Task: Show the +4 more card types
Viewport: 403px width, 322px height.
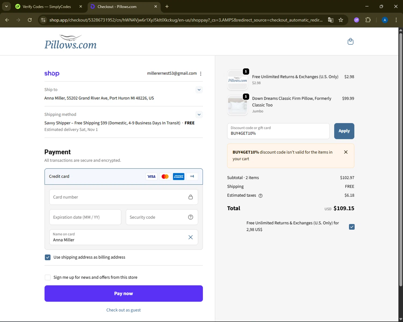Action: 192,177
